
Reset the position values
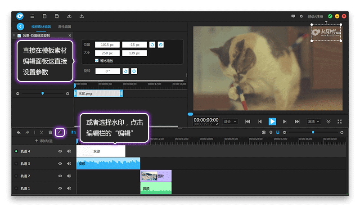(152, 45)
